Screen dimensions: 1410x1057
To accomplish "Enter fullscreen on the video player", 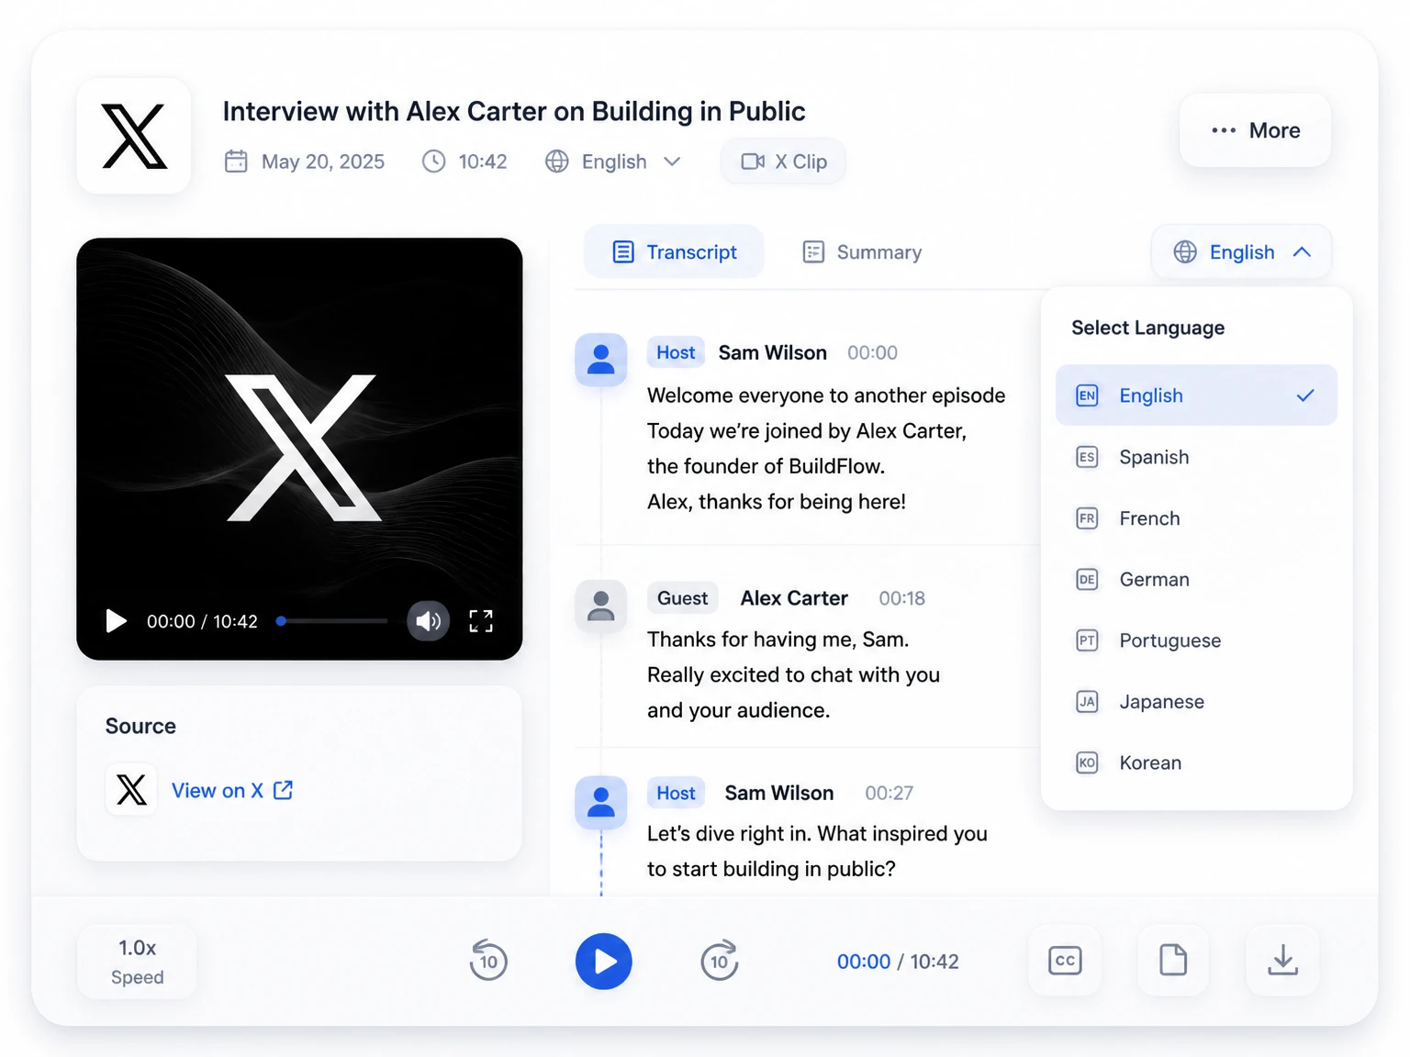I will [481, 621].
